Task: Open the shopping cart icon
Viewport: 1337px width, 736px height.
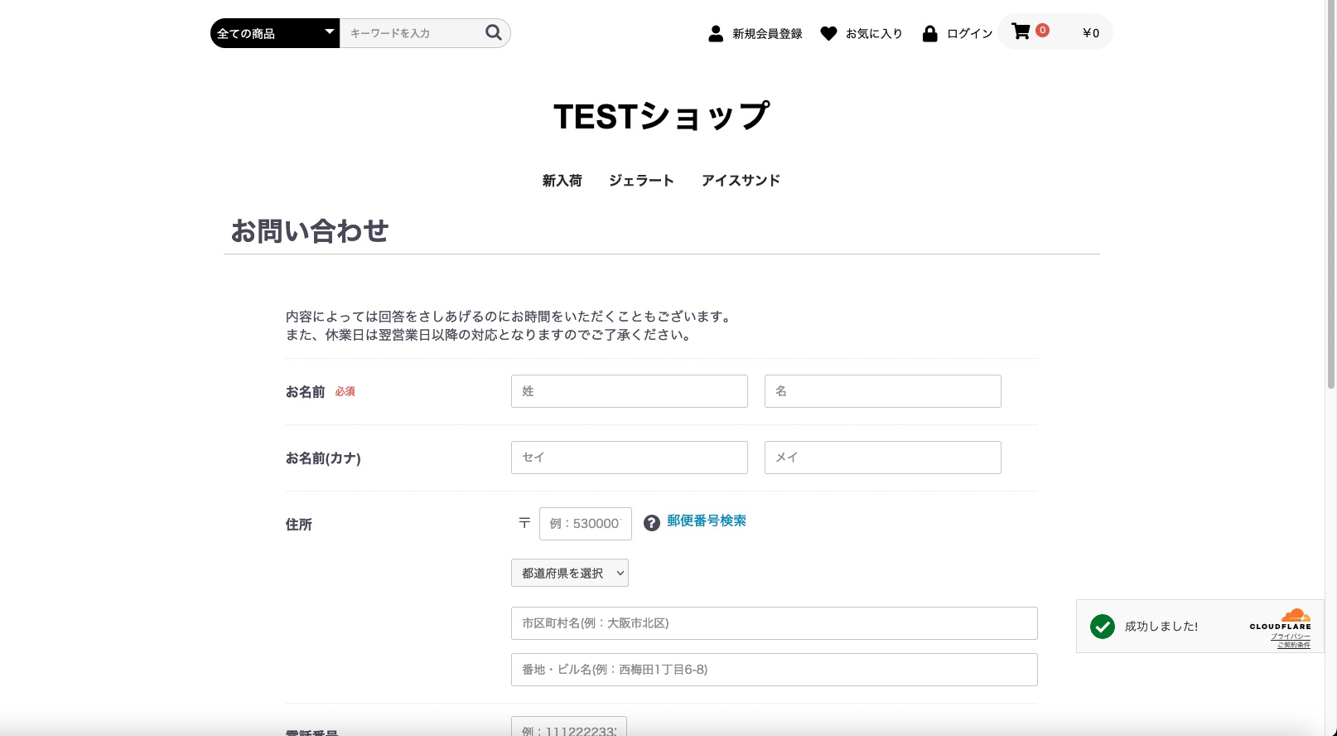Action: click(x=1021, y=31)
